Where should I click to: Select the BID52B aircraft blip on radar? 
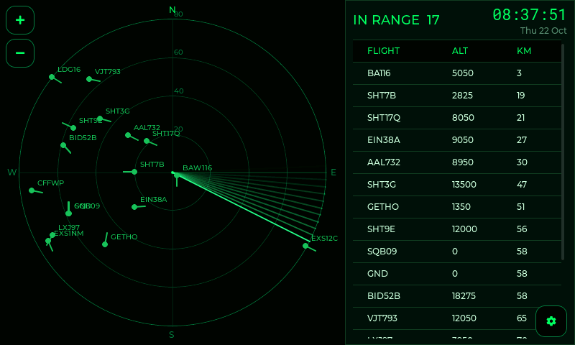coord(63,145)
